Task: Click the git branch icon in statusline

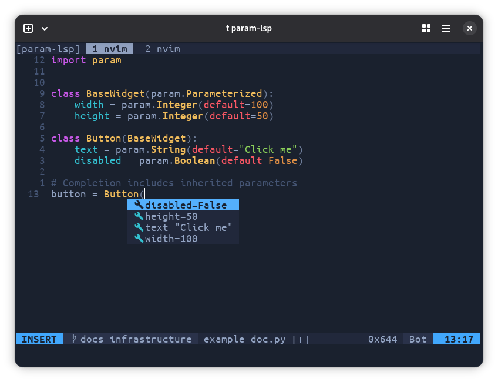Action: click(x=73, y=339)
